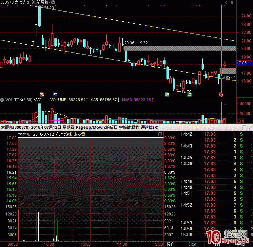
Task: Toggle the panel icon in the 分时 chart header
Action: coord(160,134)
